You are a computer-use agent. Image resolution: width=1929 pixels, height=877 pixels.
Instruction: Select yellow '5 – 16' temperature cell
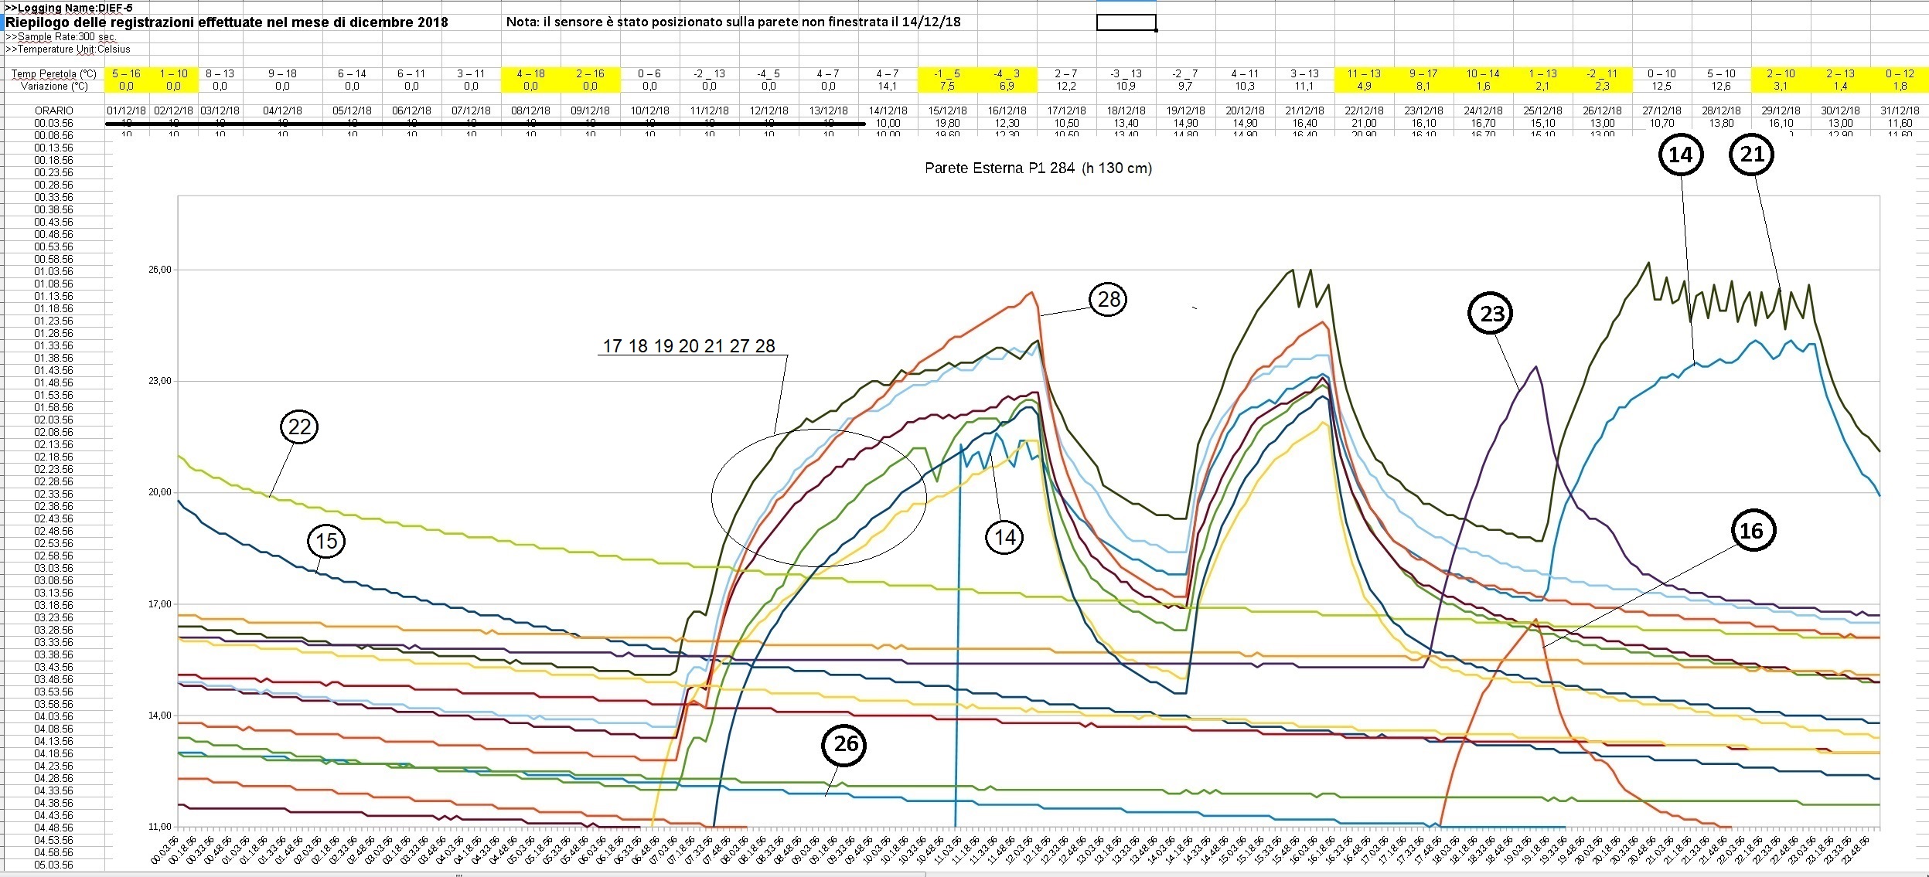pyautogui.click(x=127, y=73)
